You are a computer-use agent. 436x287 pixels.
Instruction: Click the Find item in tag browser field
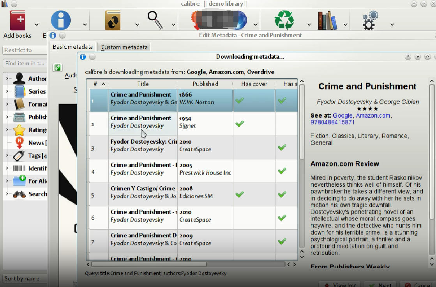(x=25, y=63)
